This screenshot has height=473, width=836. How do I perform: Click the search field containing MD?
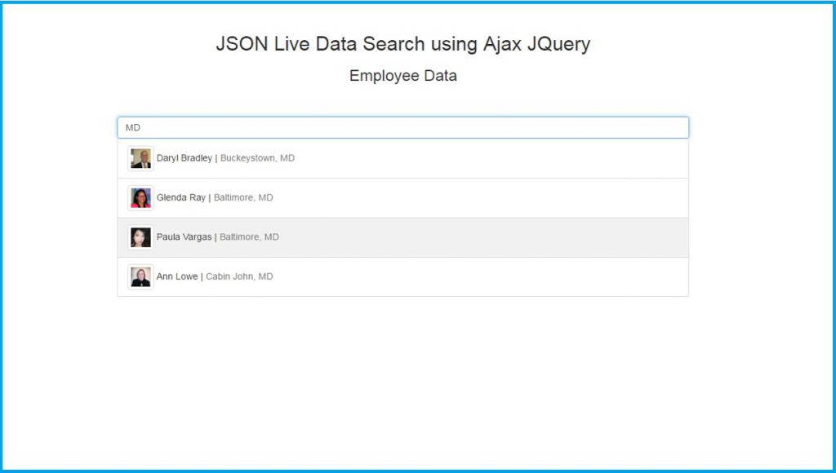point(403,128)
